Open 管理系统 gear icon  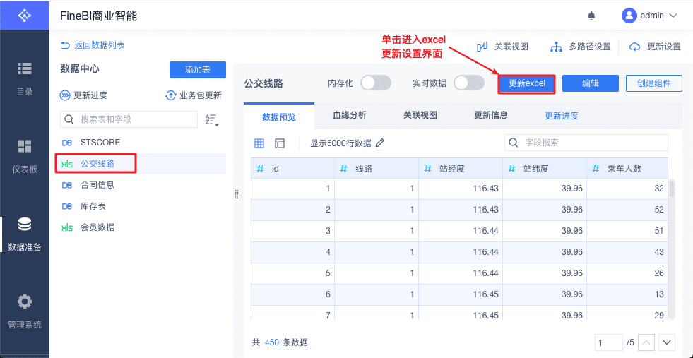pos(25,312)
